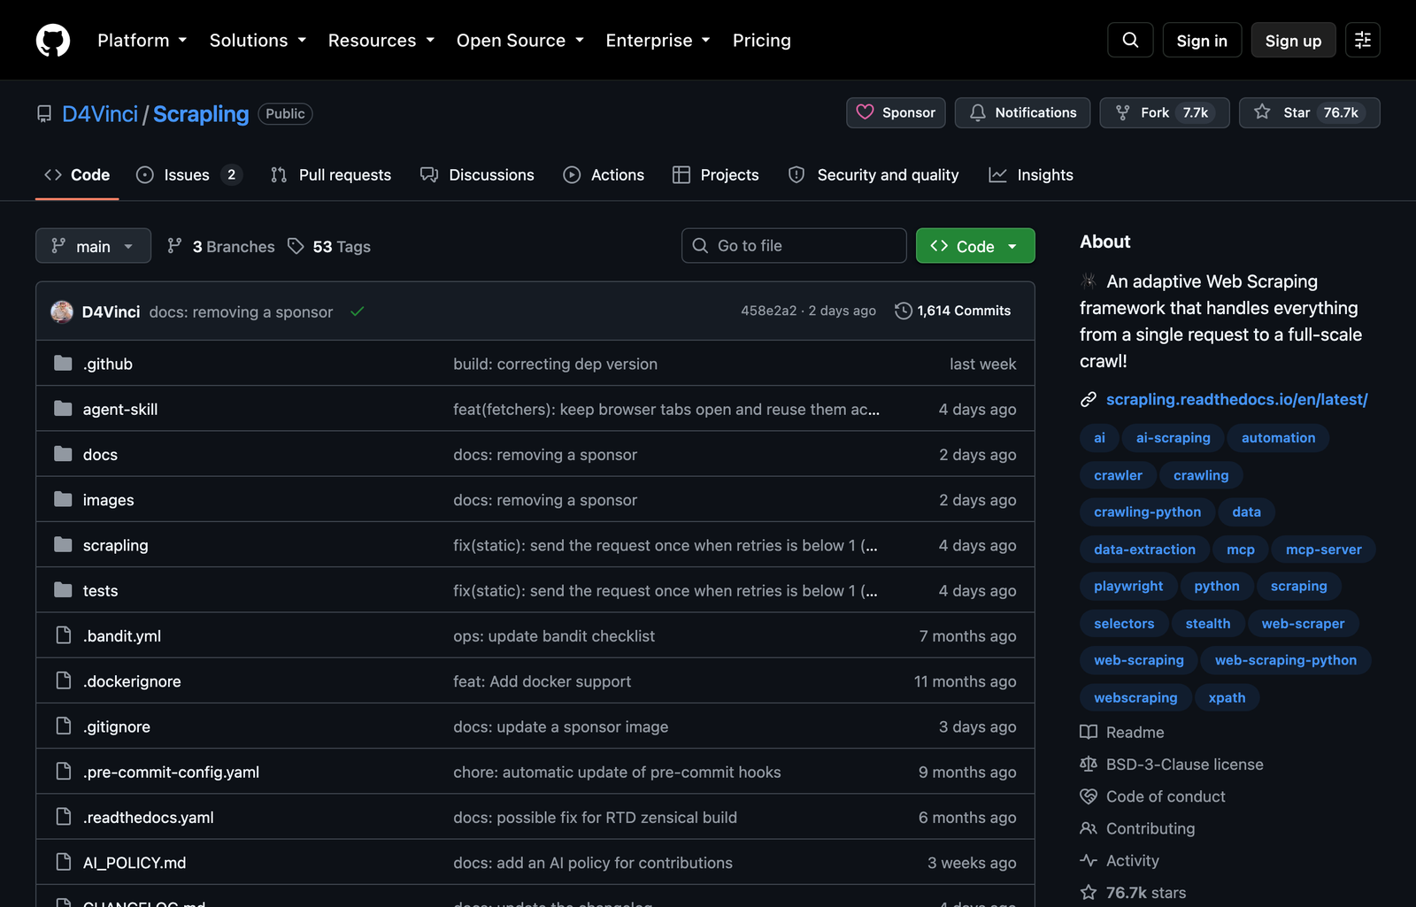Open the BSD-3-Clause license link

coord(1172,764)
